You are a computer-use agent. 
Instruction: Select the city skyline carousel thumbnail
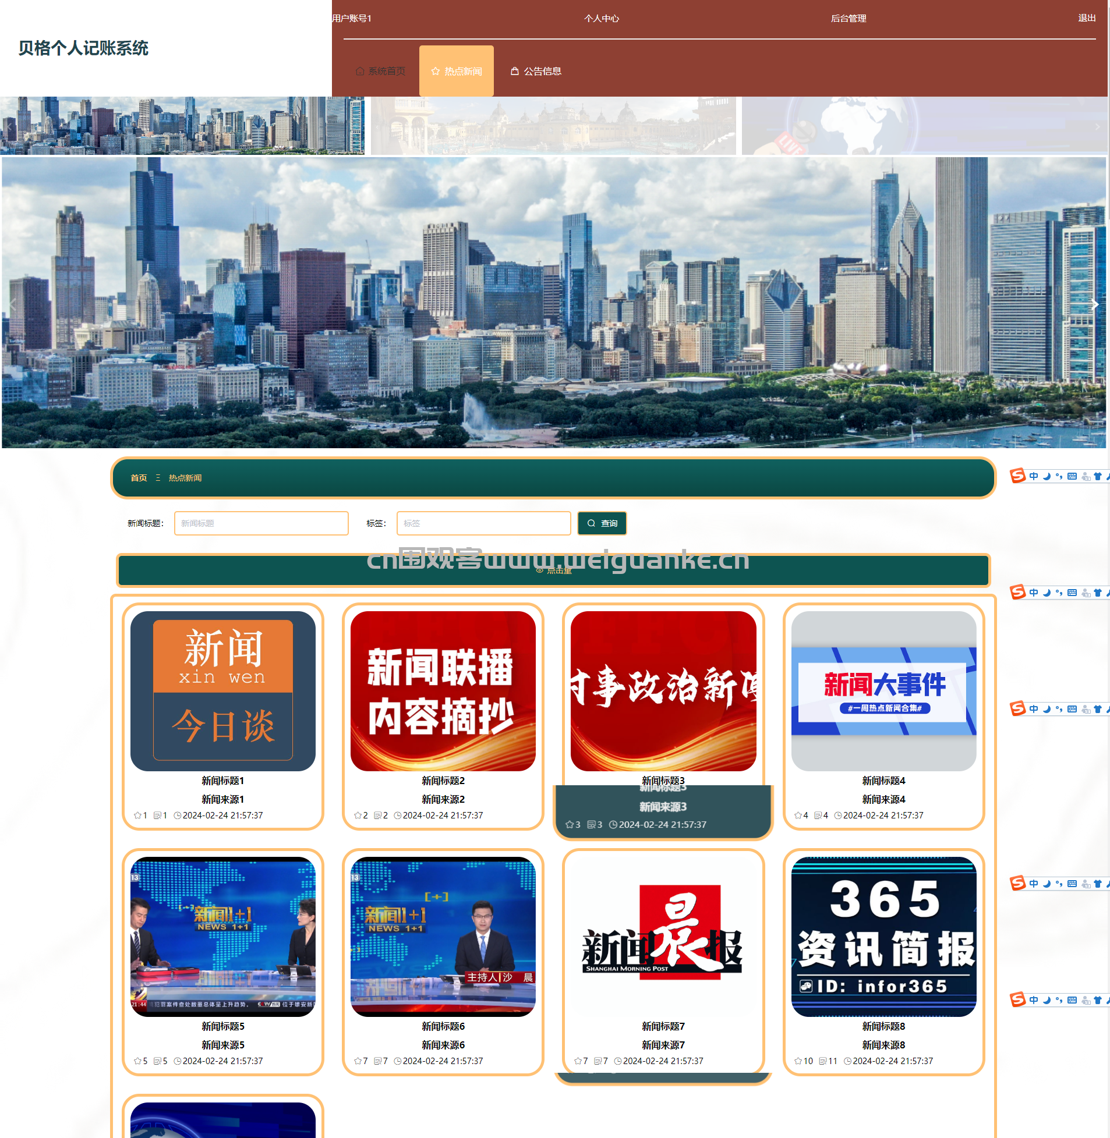tap(182, 126)
